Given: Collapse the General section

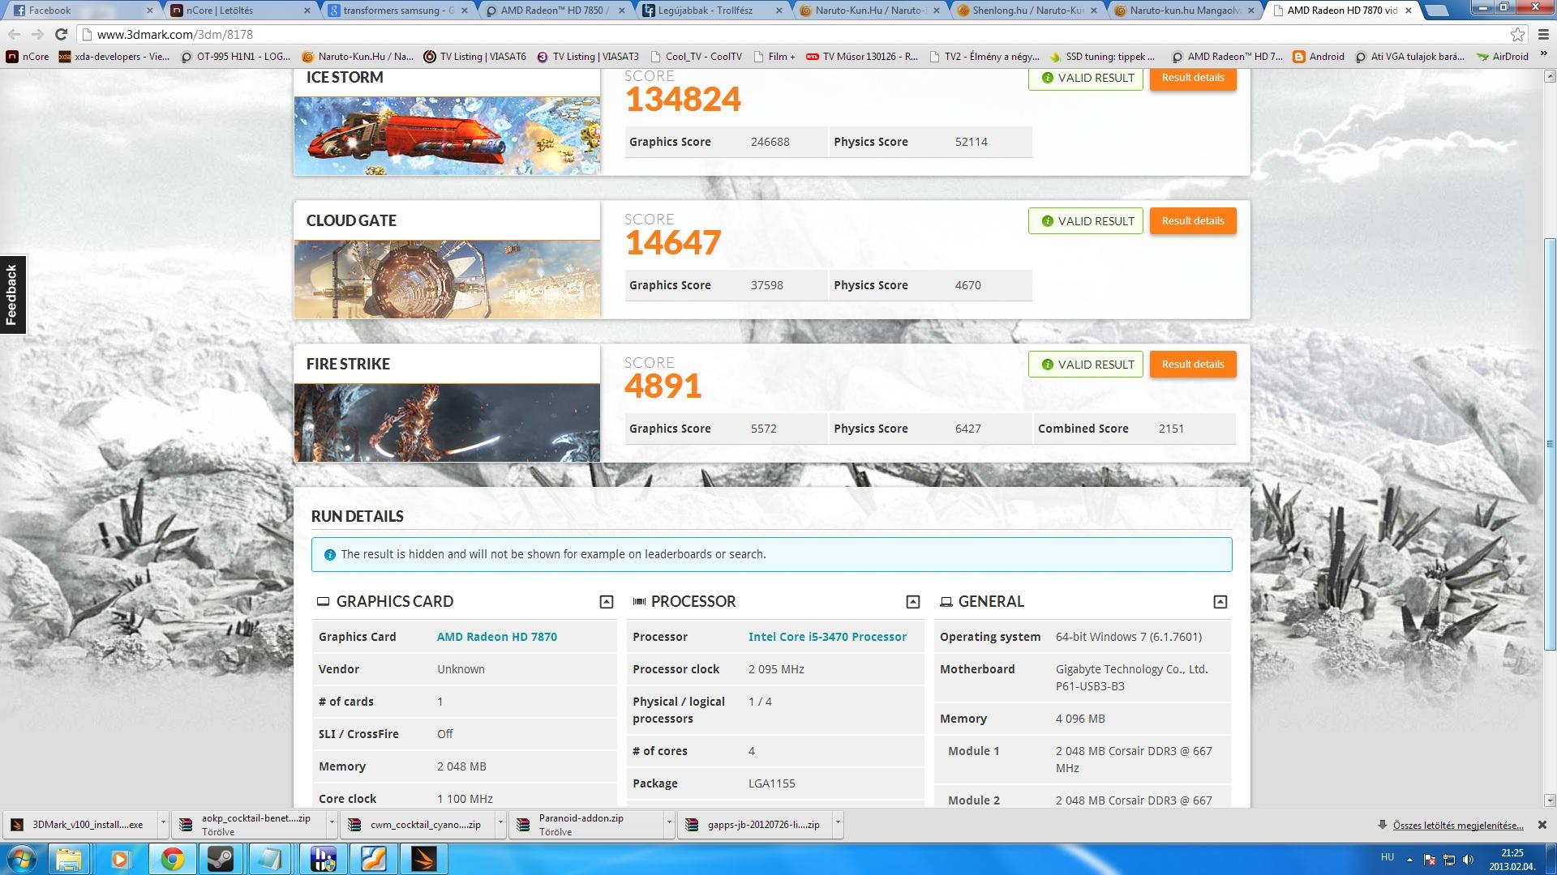Looking at the screenshot, I should point(1220,601).
